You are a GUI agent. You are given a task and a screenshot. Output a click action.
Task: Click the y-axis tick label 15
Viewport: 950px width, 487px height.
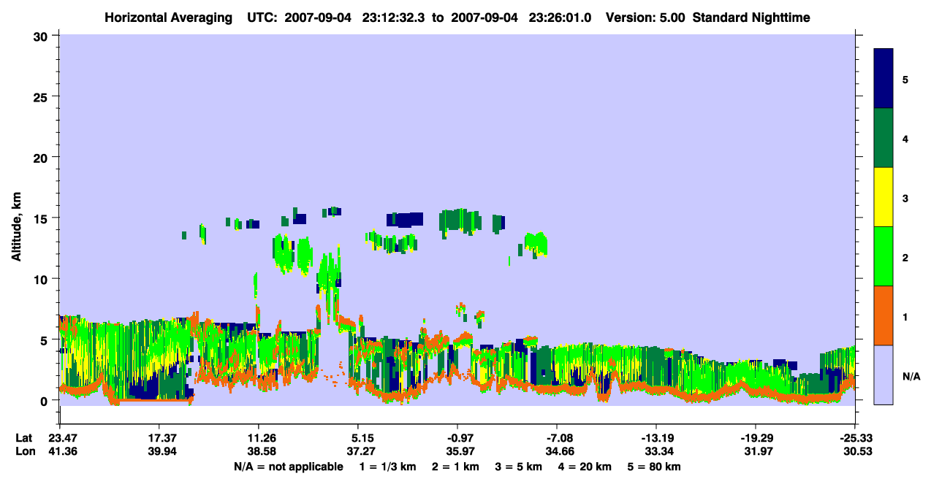click(42, 218)
